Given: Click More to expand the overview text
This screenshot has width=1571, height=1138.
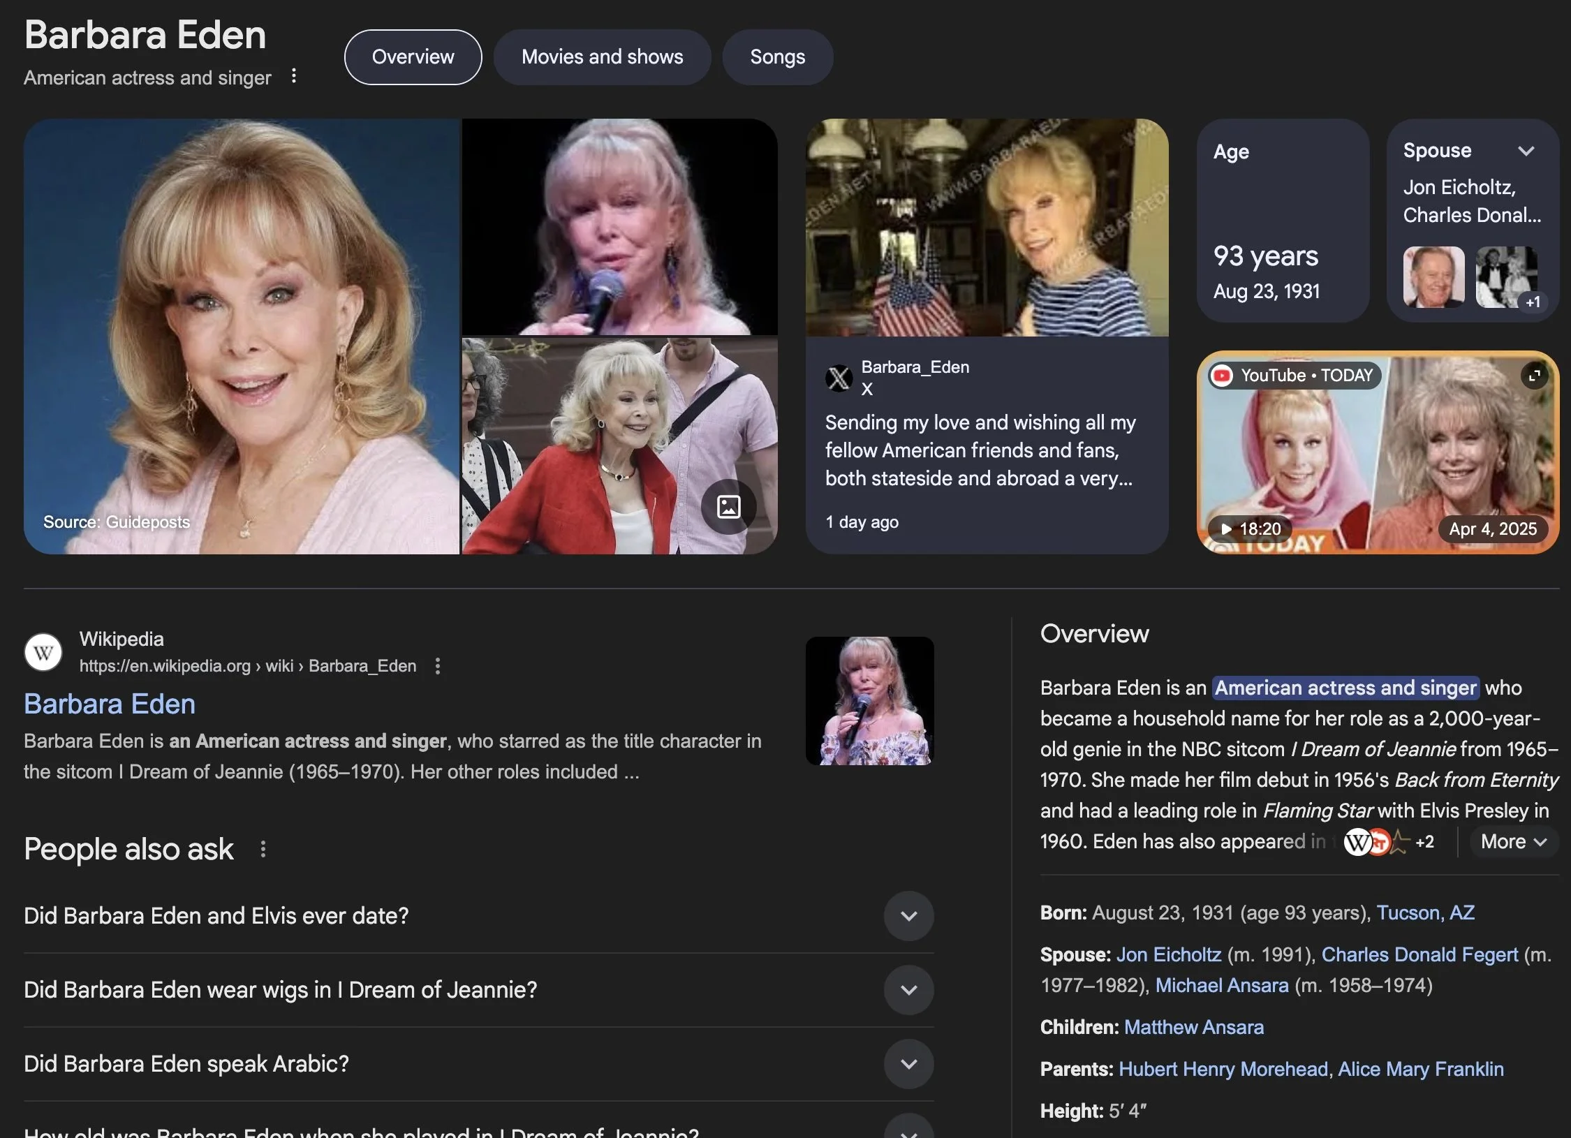Looking at the screenshot, I should (x=1512, y=842).
